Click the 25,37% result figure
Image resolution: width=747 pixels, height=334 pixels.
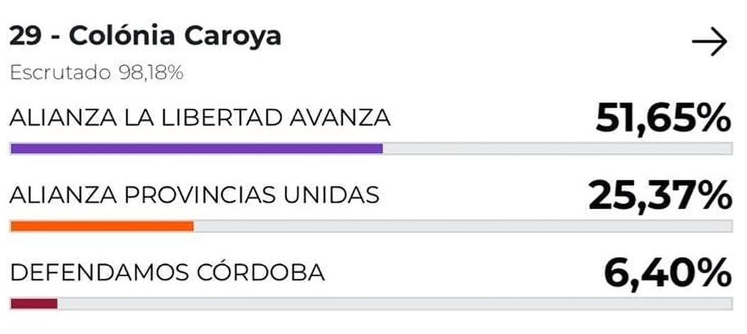(x=659, y=196)
